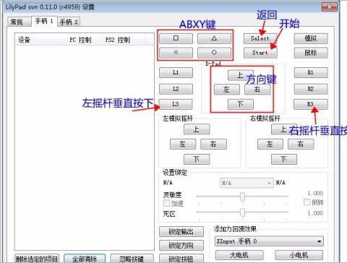This screenshot has height=263, width=347.
Task: Click the R3 button
Action: click(310, 104)
